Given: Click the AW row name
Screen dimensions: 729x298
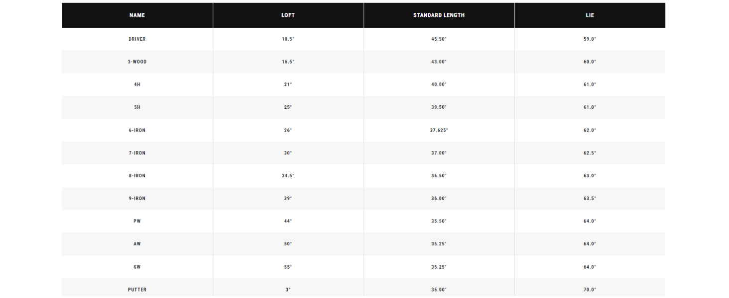Looking at the screenshot, I should click(137, 244).
